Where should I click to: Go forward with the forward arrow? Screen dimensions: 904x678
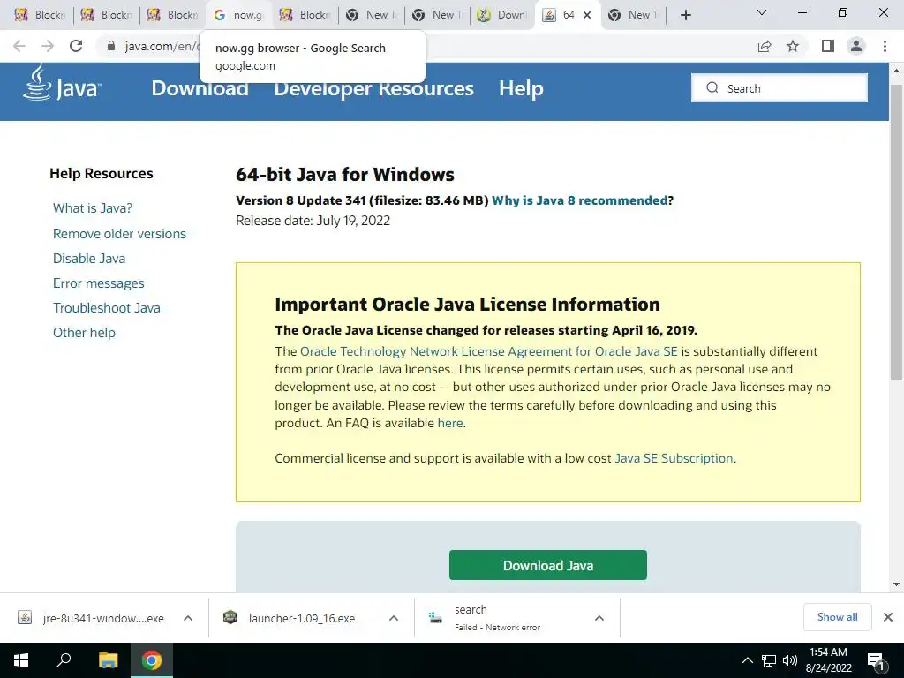pos(48,46)
